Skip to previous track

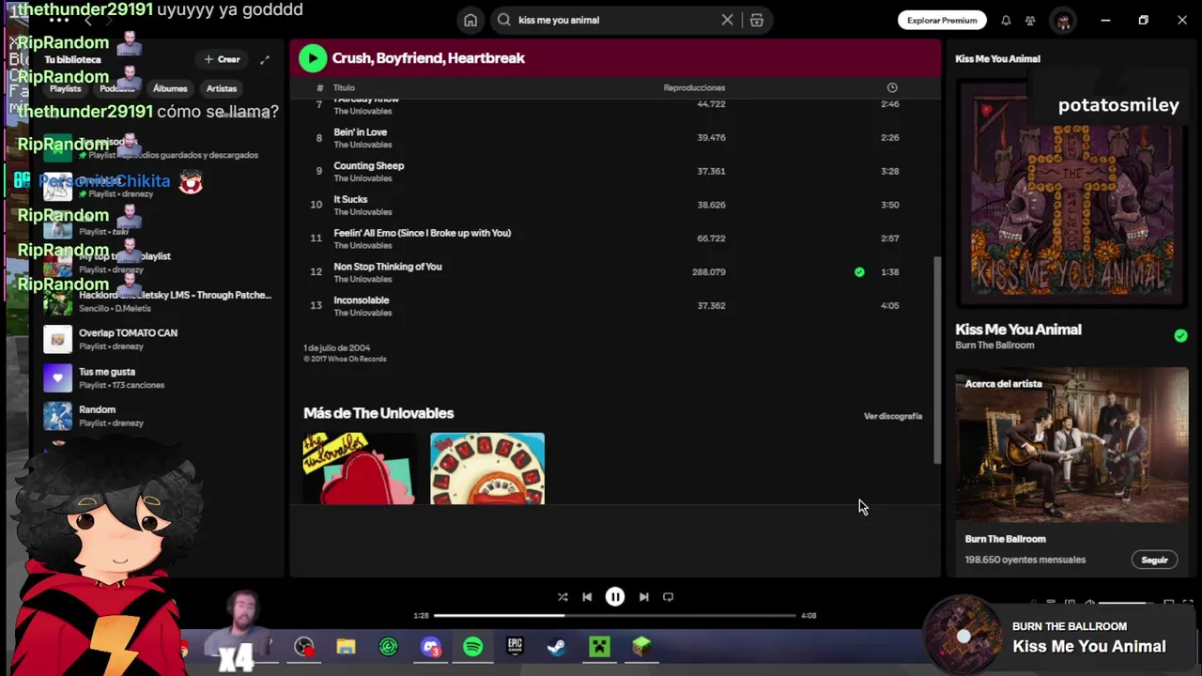click(x=587, y=597)
